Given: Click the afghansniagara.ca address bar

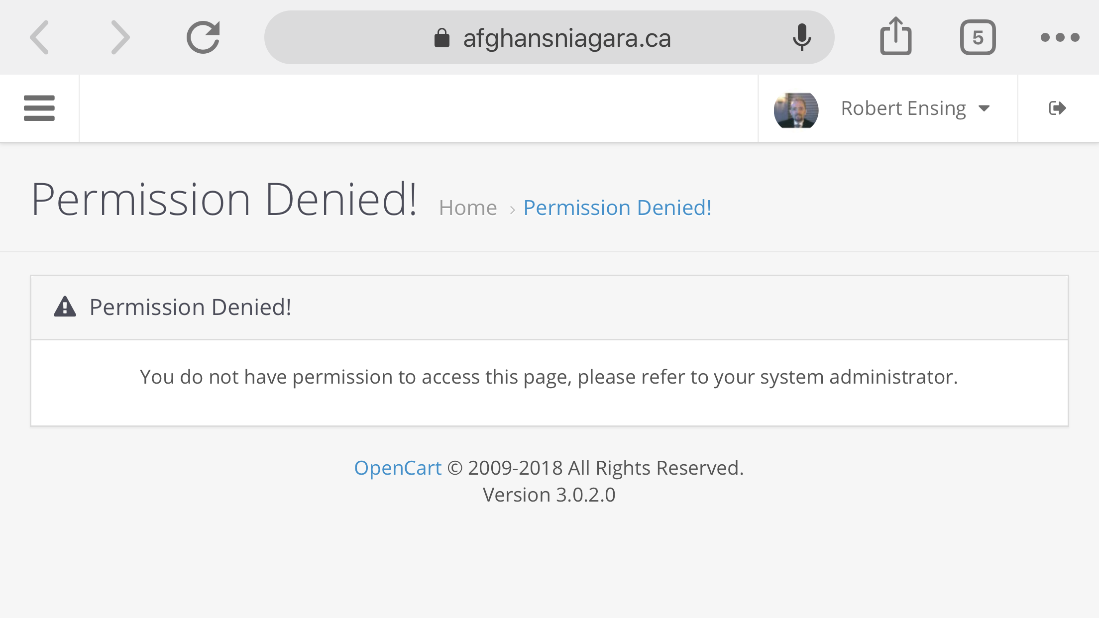Looking at the screenshot, I should point(549,37).
